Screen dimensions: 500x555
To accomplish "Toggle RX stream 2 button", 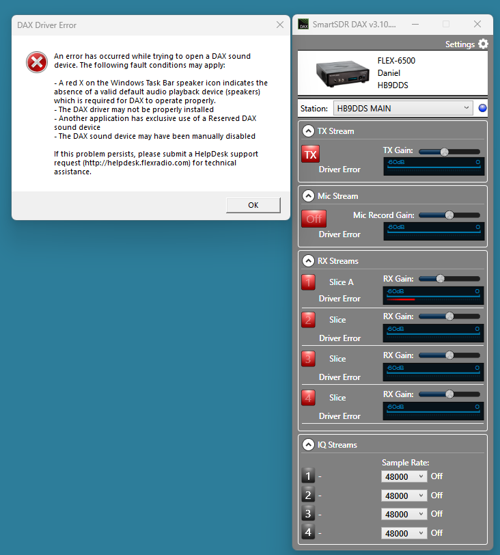I will pos(308,320).
